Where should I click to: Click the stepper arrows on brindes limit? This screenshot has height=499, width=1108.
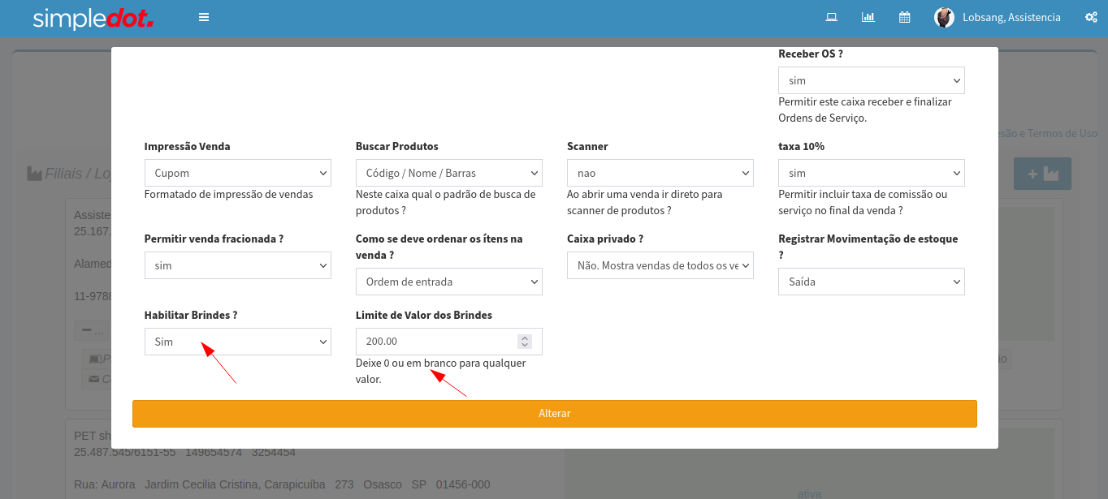[x=525, y=342]
